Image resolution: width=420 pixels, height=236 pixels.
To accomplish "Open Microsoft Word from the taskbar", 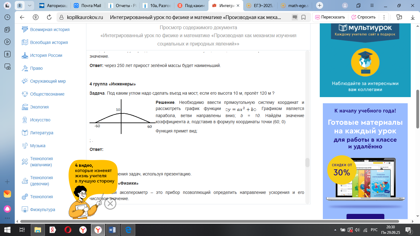I will [x=112, y=230].
